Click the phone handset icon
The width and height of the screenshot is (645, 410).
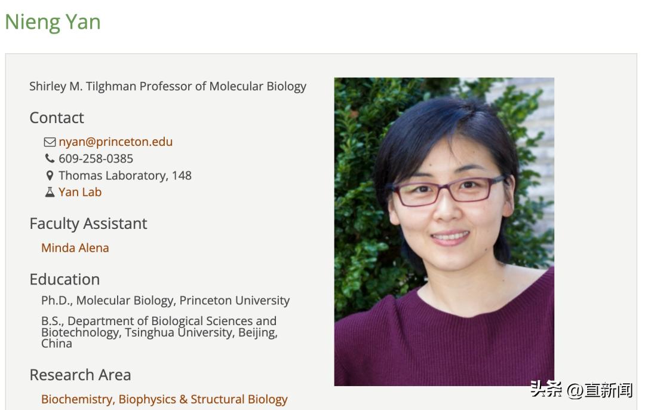tap(50, 159)
